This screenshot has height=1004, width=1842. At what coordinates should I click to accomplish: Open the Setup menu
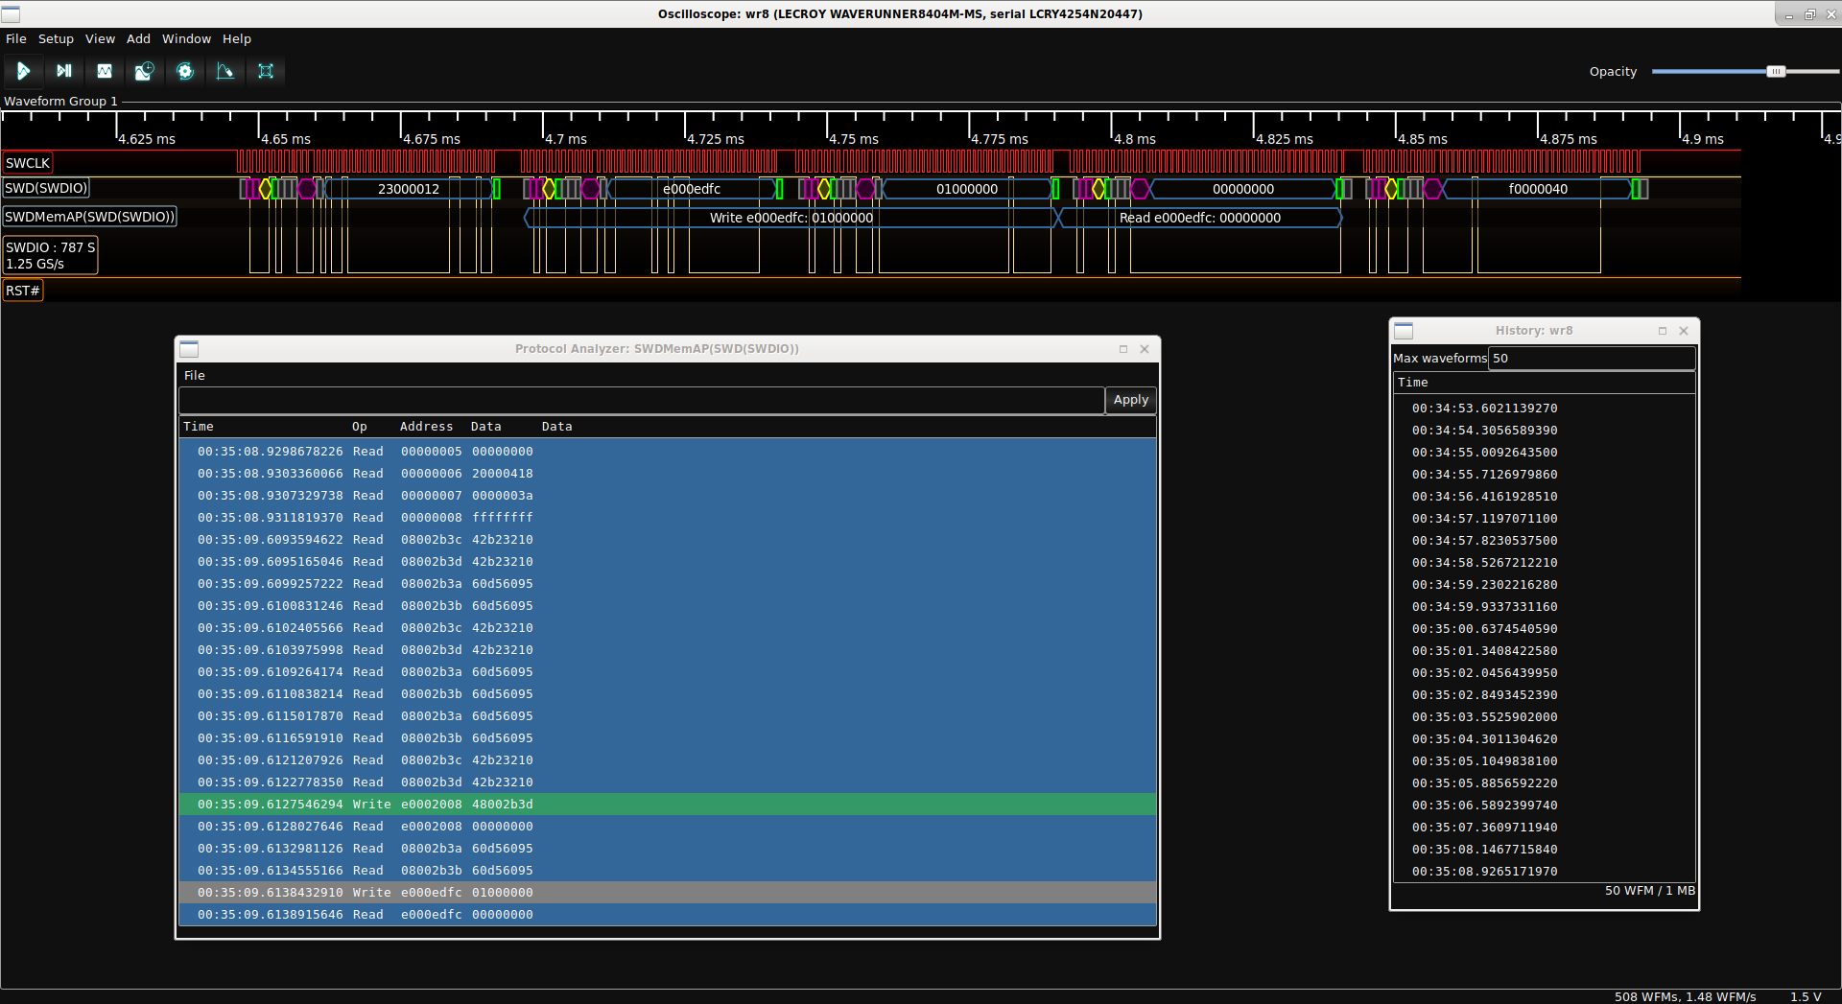click(56, 39)
